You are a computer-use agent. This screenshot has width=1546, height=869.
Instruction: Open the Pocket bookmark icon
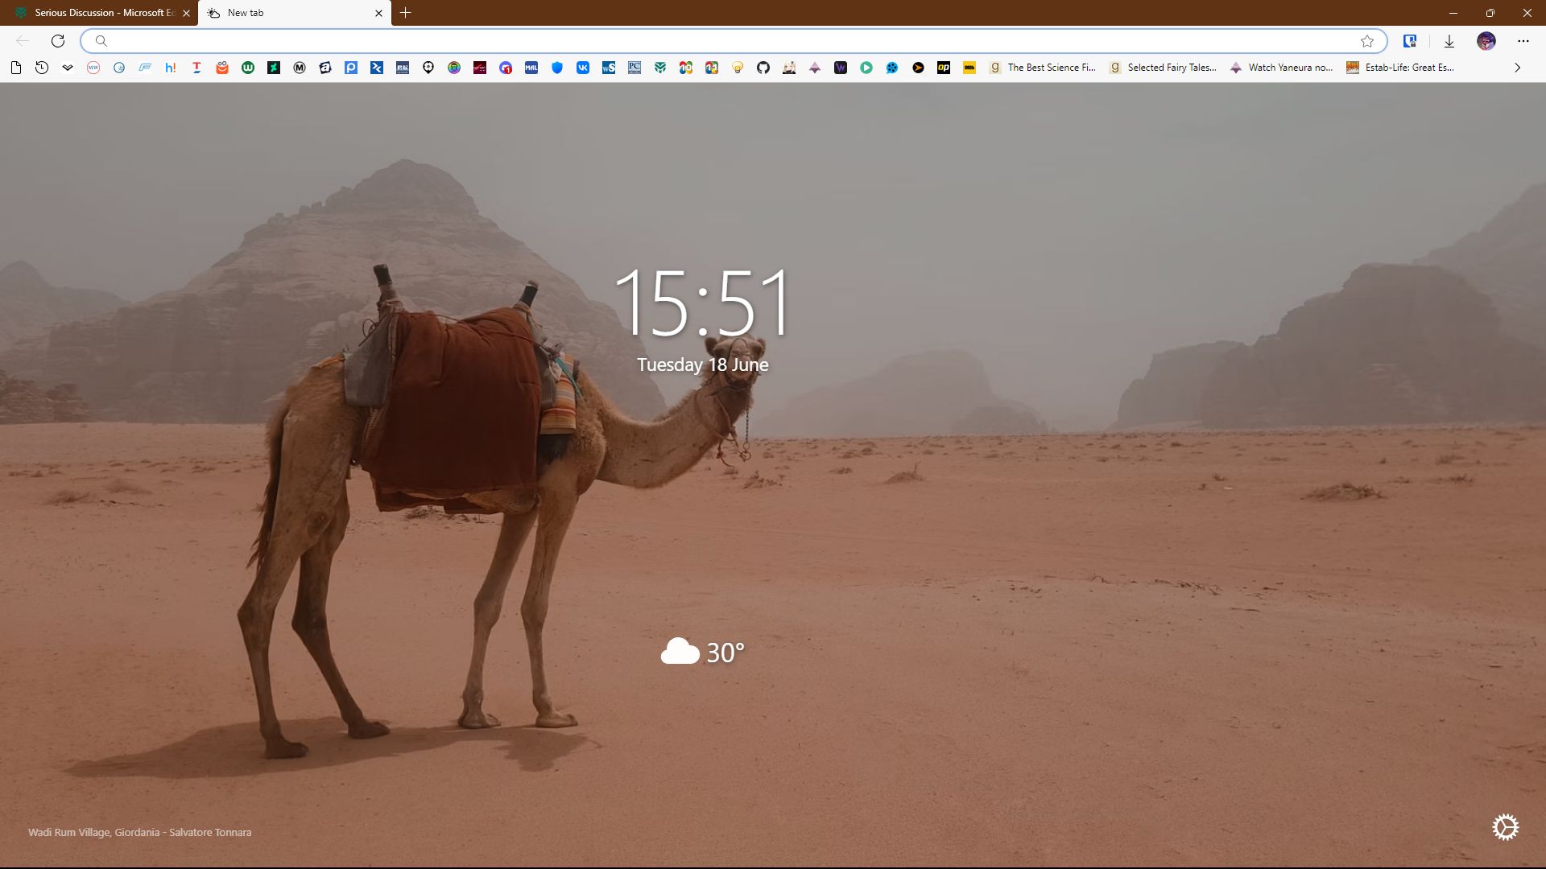tap(68, 68)
